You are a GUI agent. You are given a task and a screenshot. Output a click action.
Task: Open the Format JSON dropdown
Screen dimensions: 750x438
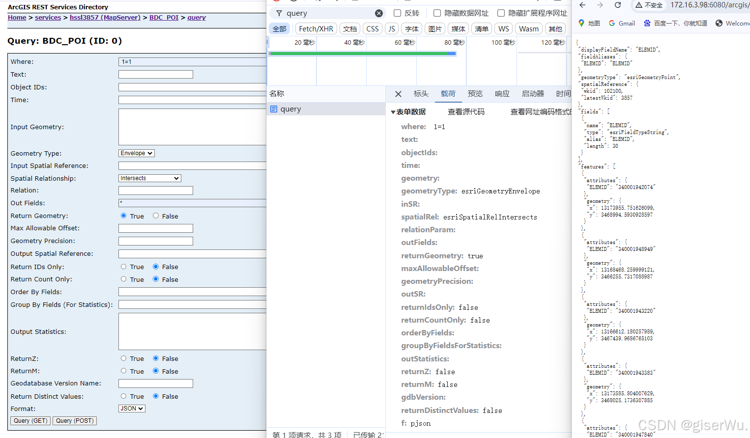(x=132, y=409)
